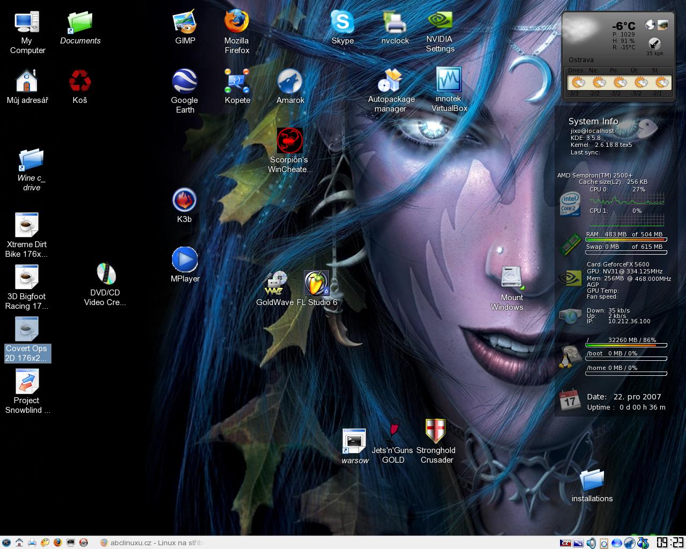Click the RAM usage bar
Viewport: 686px width, 549px height.
pos(626,239)
